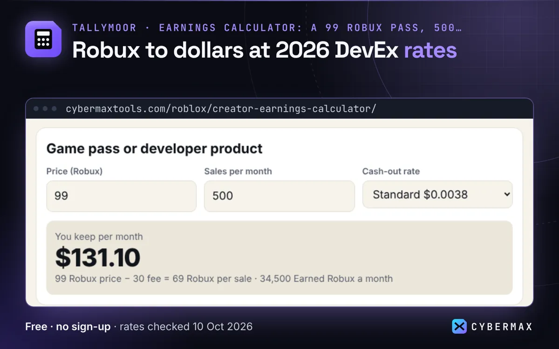The image size is (559, 349).
Task: Click the "You keep per month" label
Action: coord(99,236)
